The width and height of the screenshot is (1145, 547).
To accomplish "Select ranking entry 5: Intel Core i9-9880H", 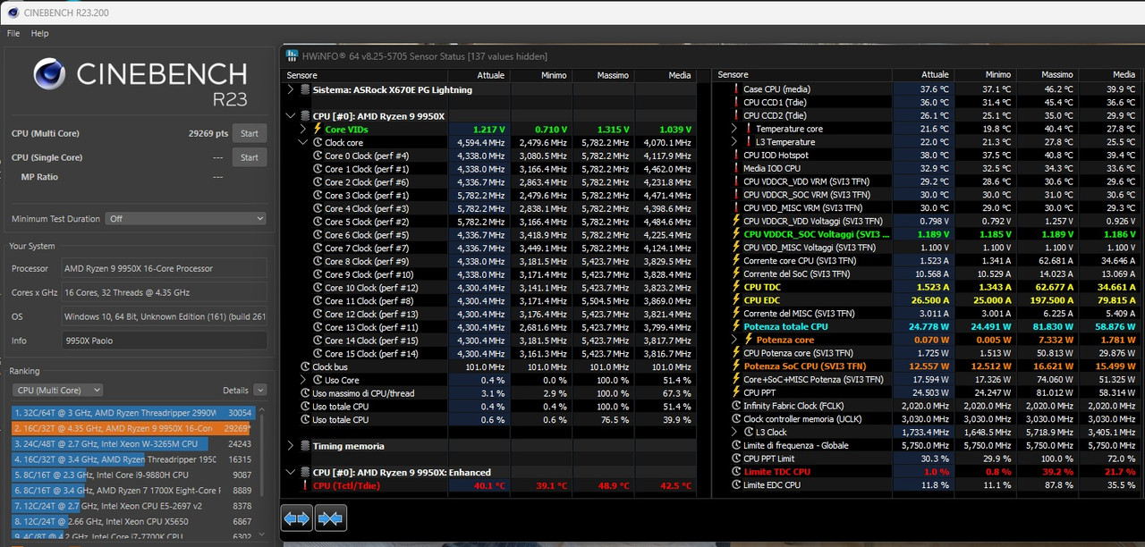I will (133, 475).
